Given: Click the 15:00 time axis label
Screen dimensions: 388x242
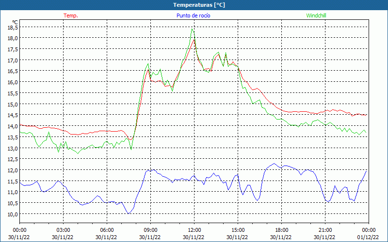Looking at the screenshot, I should tap(238, 230).
